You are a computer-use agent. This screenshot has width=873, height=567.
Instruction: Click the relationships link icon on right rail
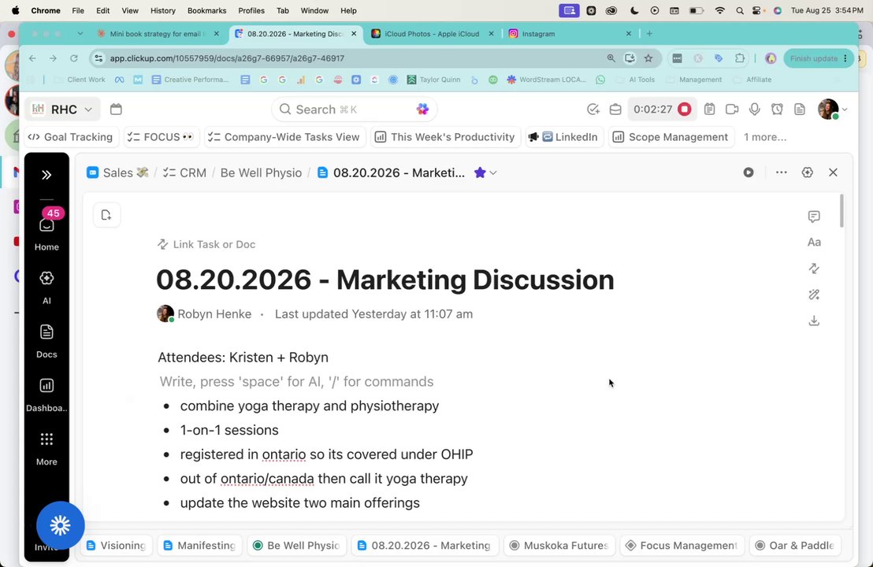(814, 269)
